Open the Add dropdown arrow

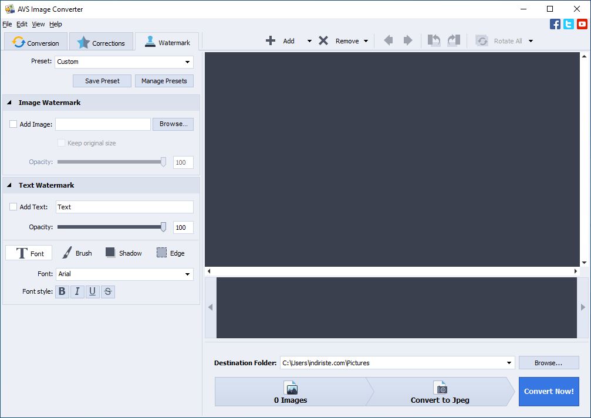[x=309, y=41]
